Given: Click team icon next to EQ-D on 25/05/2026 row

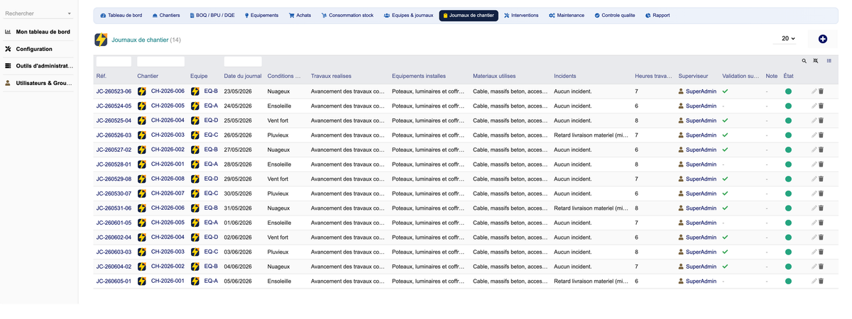Looking at the screenshot, I should pyautogui.click(x=195, y=121).
